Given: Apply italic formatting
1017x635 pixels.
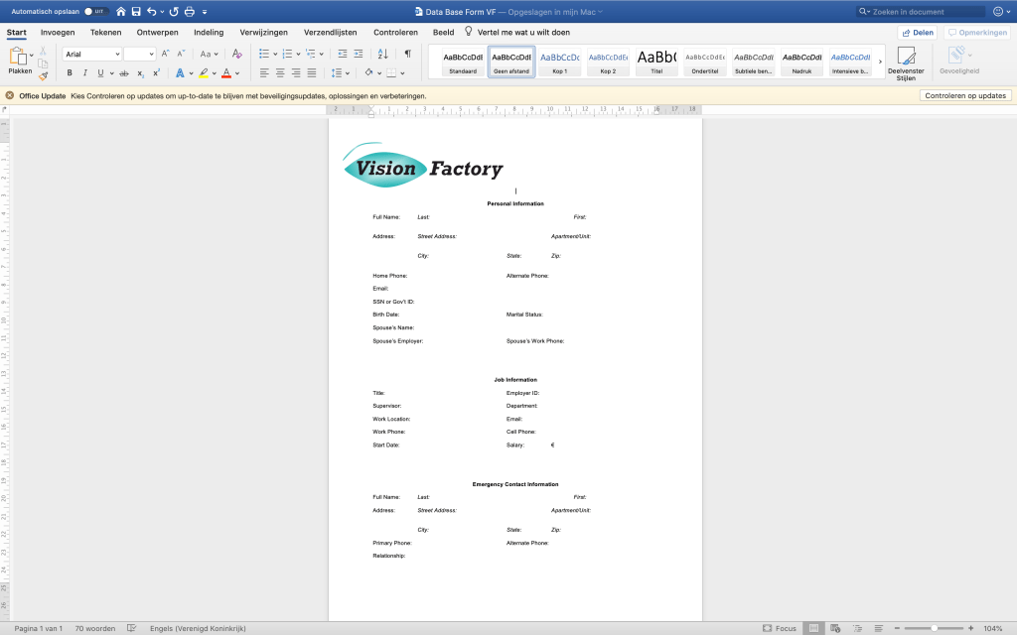Looking at the screenshot, I should pos(84,73).
